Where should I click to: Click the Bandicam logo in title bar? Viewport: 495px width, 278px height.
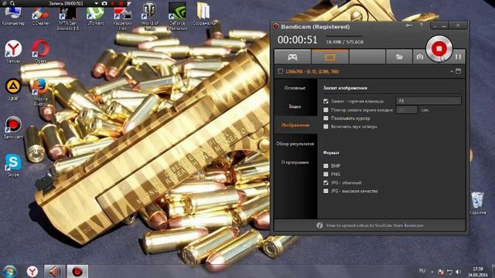click(275, 26)
